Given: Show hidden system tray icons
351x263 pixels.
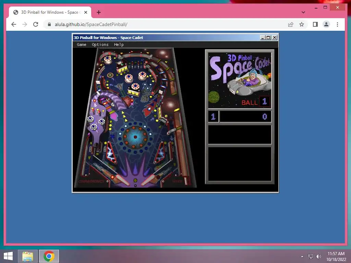Looking at the screenshot, I should pos(302,256).
